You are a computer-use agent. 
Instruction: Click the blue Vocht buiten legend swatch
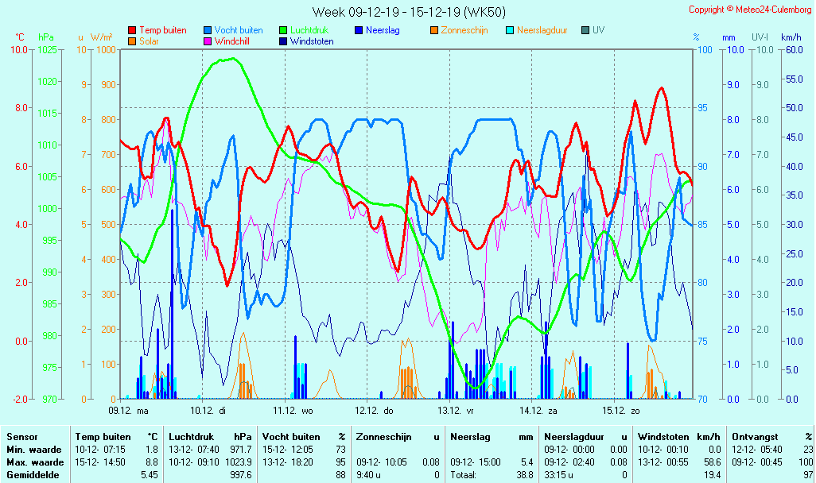pos(208,30)
